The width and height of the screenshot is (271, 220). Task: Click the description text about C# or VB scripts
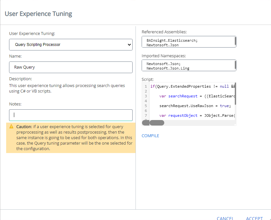67,88
